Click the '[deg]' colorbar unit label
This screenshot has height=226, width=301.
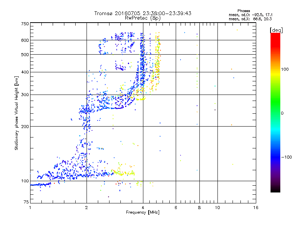[x=276, y=30]
